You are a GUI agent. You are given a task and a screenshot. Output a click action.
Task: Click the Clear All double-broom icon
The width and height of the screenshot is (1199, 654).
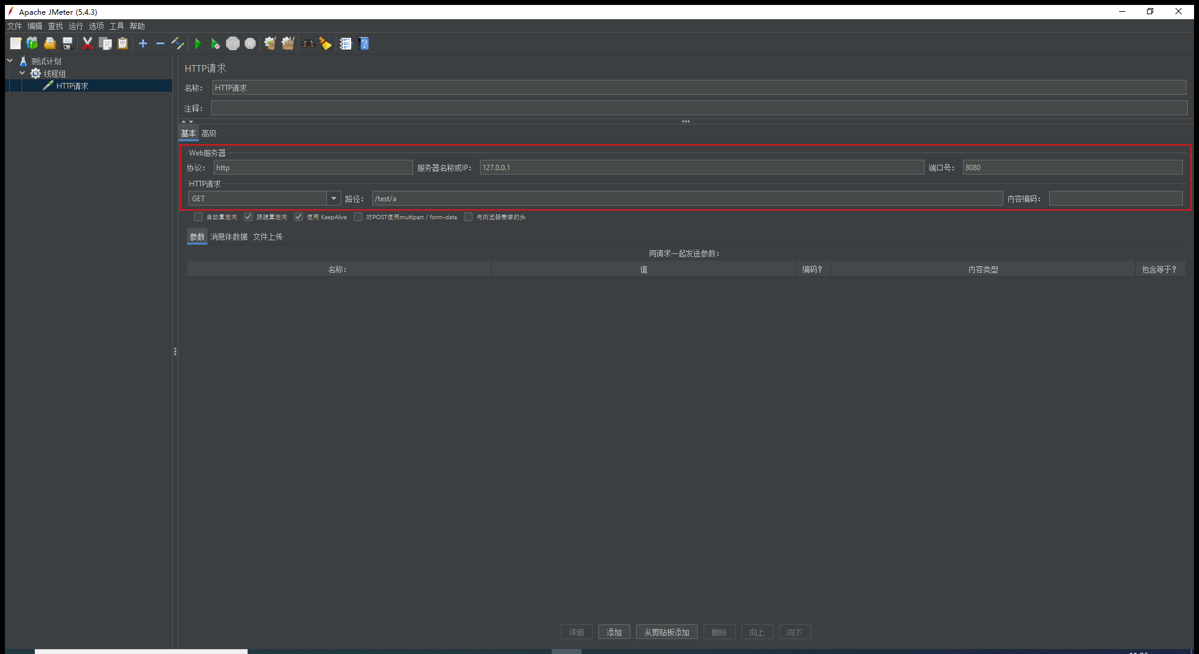click(x=288, y=43)
